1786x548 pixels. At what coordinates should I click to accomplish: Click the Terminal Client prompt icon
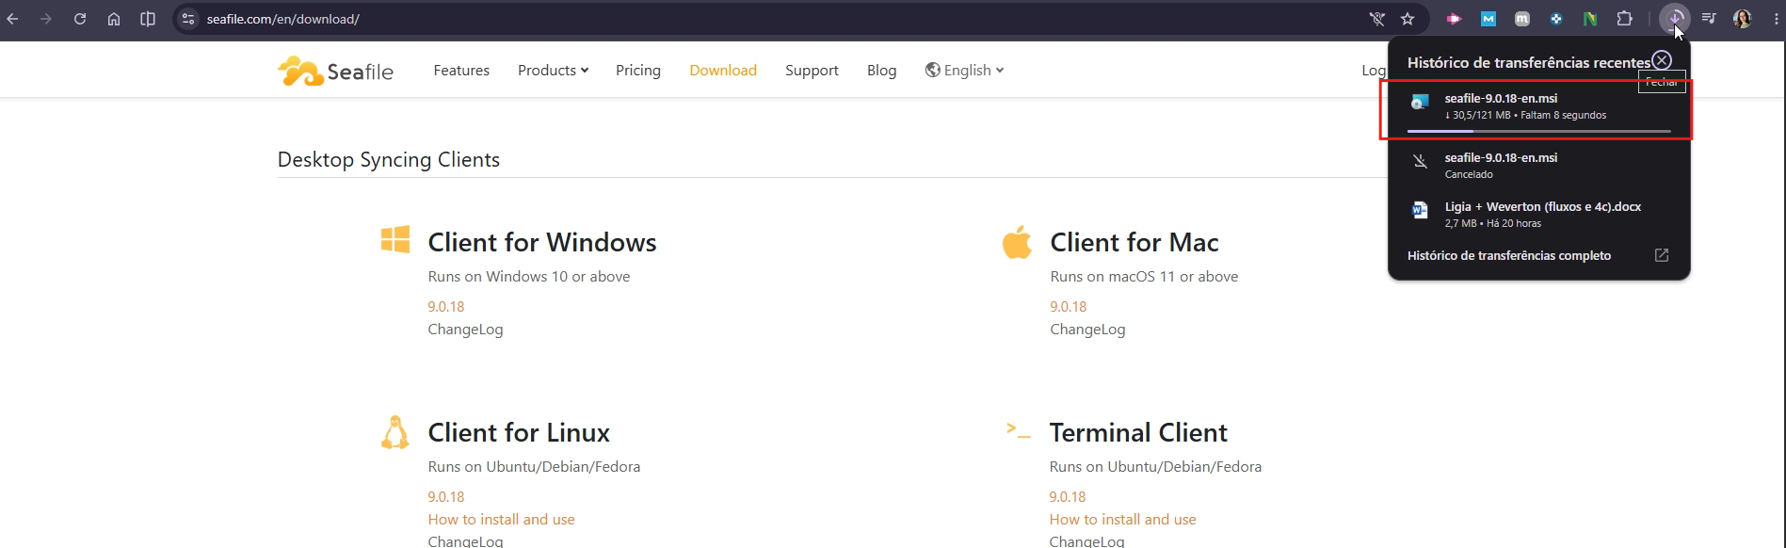tap(1019, 430)
